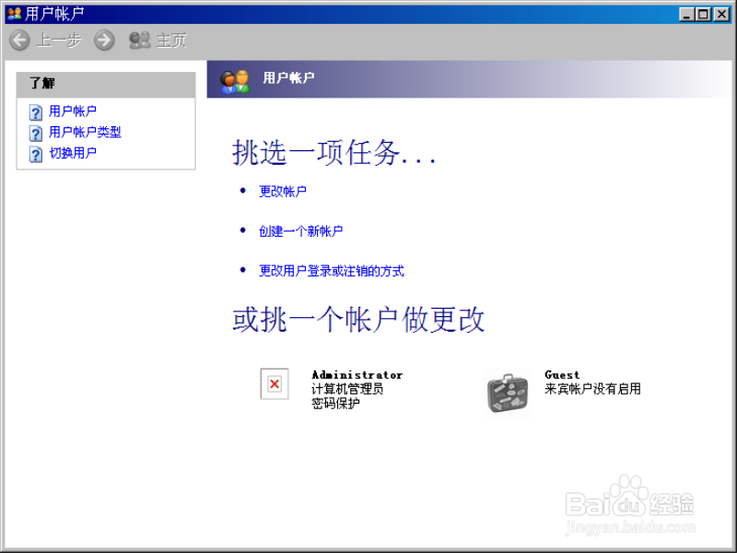Click the 主页 home icon

140,40
